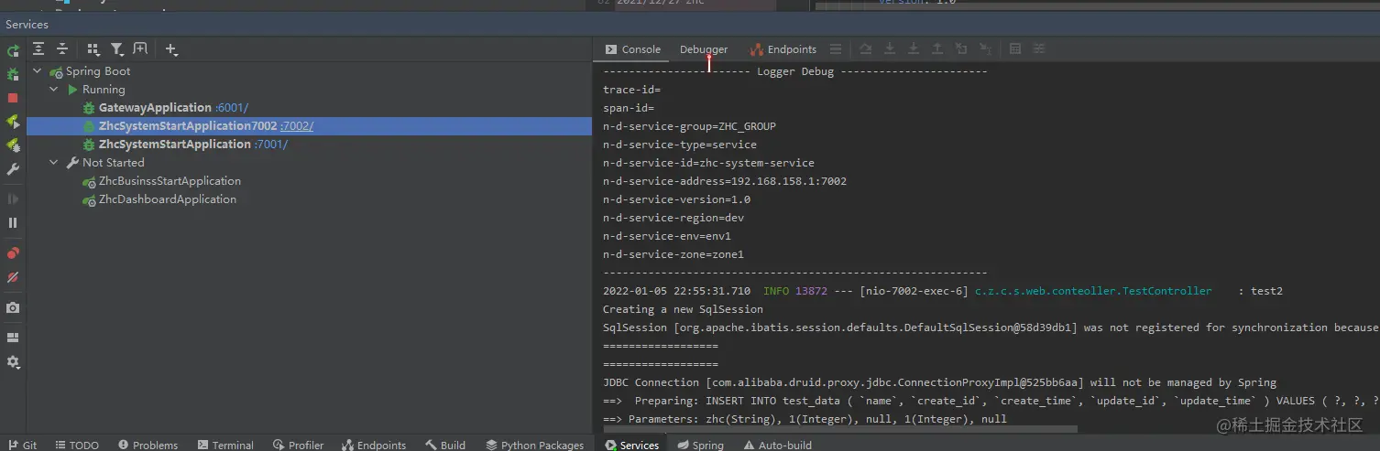Click the Rerun icon in Services sidebar
The height and width of the screenshot is (451, 1380).
(13, 51)
